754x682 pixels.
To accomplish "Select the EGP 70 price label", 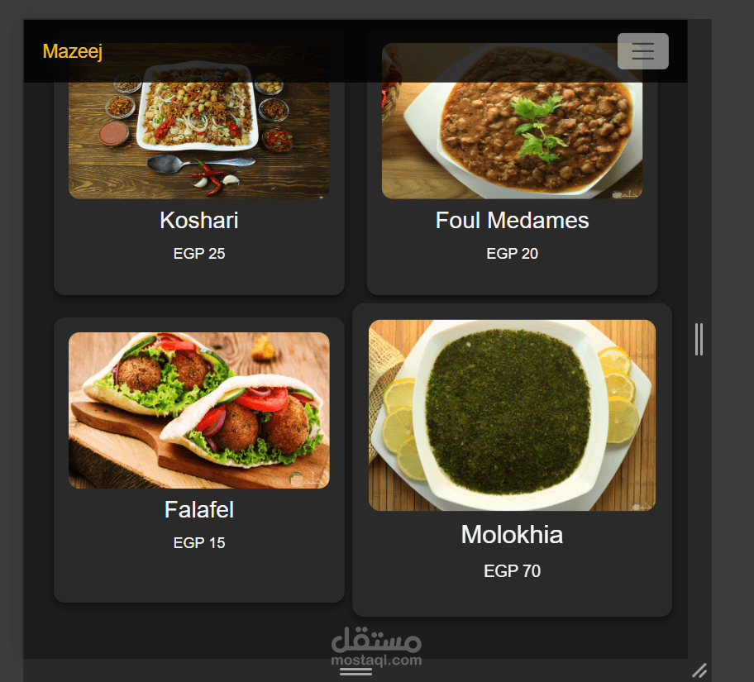I will [x=512, y=571].
